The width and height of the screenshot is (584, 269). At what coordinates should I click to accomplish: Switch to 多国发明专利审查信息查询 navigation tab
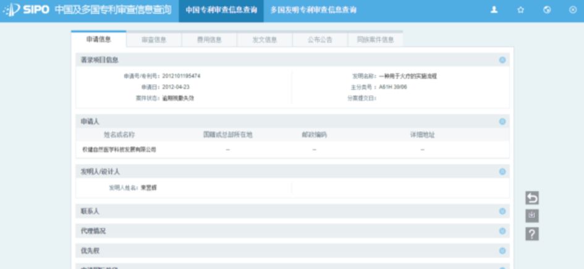[x=313, y=11]
